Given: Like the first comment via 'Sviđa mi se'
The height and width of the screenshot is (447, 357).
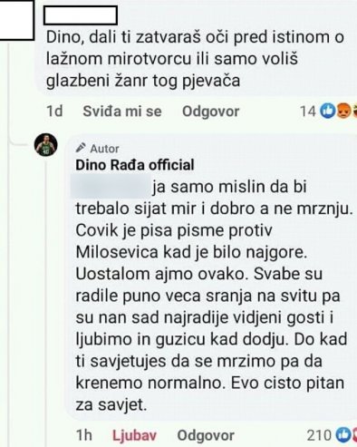Looking at the screenshot, I should (x=122, y=112).
